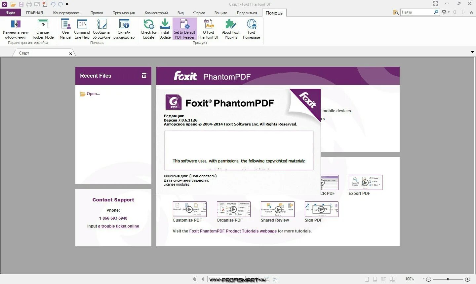Adjust the zoom slider handle
The height and width of the screenshot is (284, 476).
pos(448,279)
